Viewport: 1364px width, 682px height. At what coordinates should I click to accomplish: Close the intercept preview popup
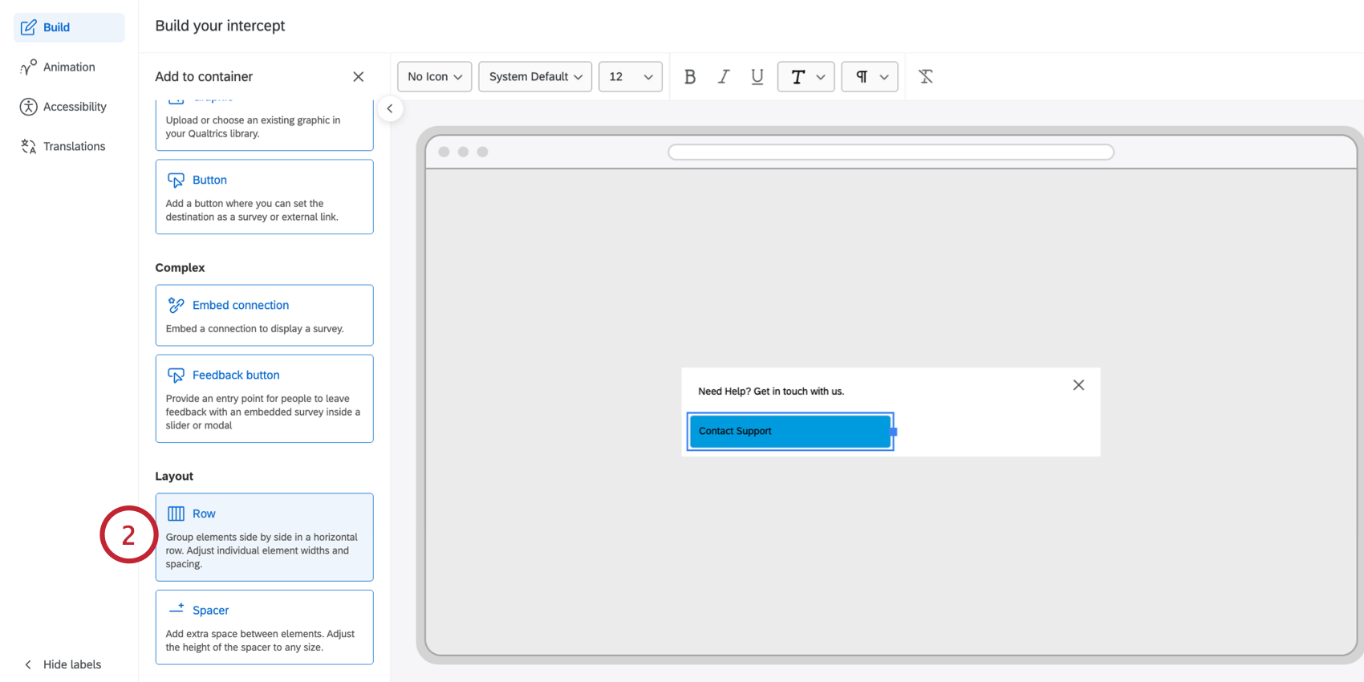tap(1079, 385)
